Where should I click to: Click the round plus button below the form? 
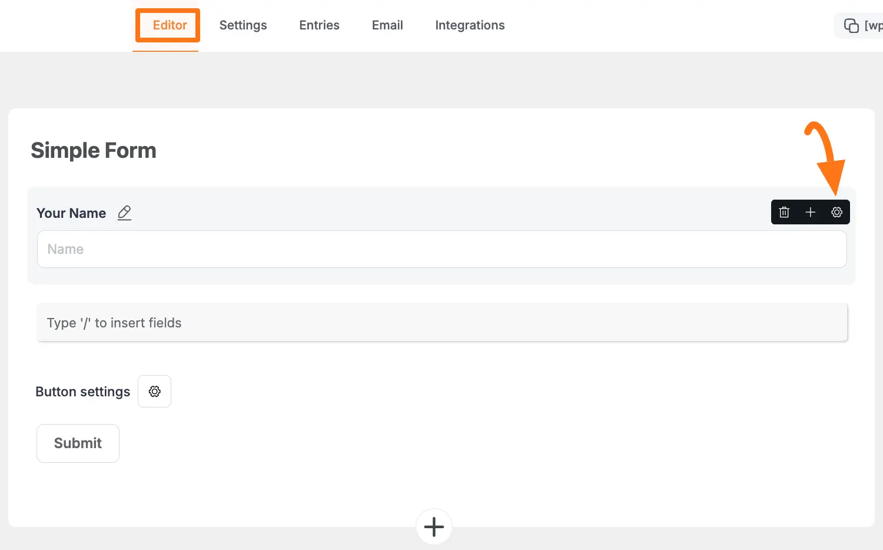coord(434,526)
